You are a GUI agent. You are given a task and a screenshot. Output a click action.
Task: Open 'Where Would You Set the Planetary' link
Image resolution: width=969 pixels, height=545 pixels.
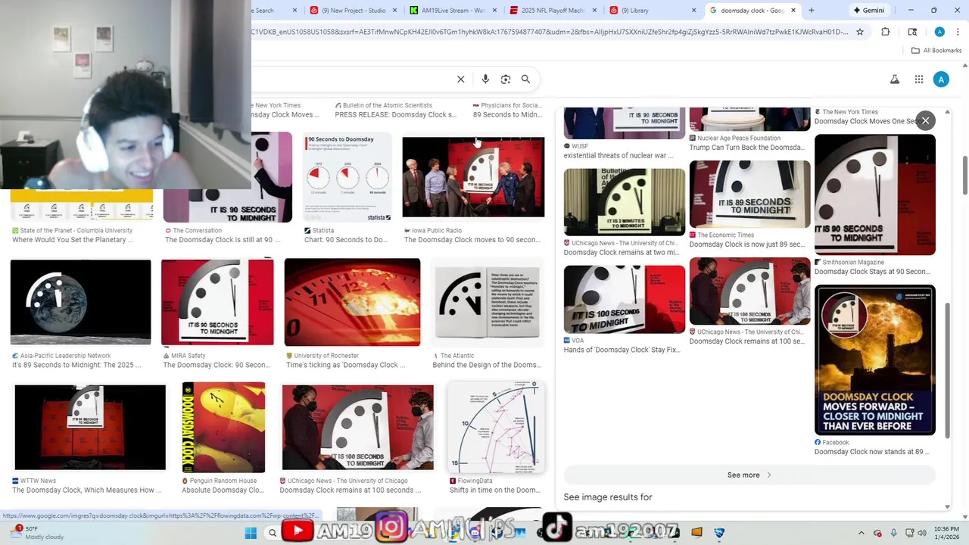click(x=73, y=240)
